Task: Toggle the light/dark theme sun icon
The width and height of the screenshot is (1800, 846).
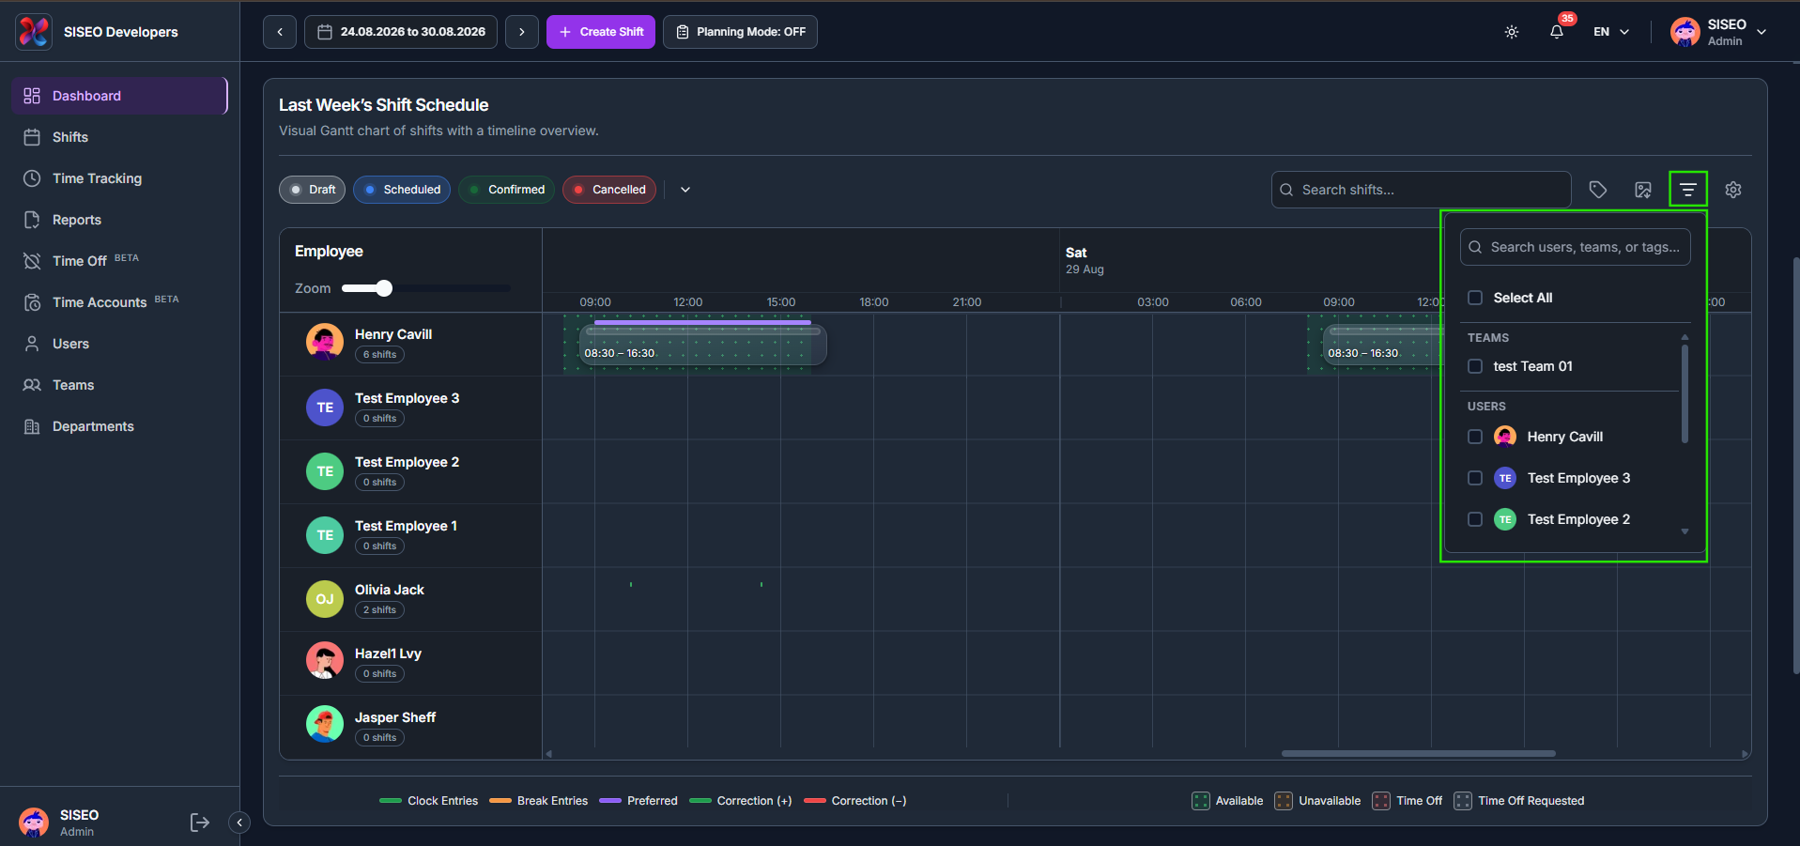Action: coord(1511,32)
